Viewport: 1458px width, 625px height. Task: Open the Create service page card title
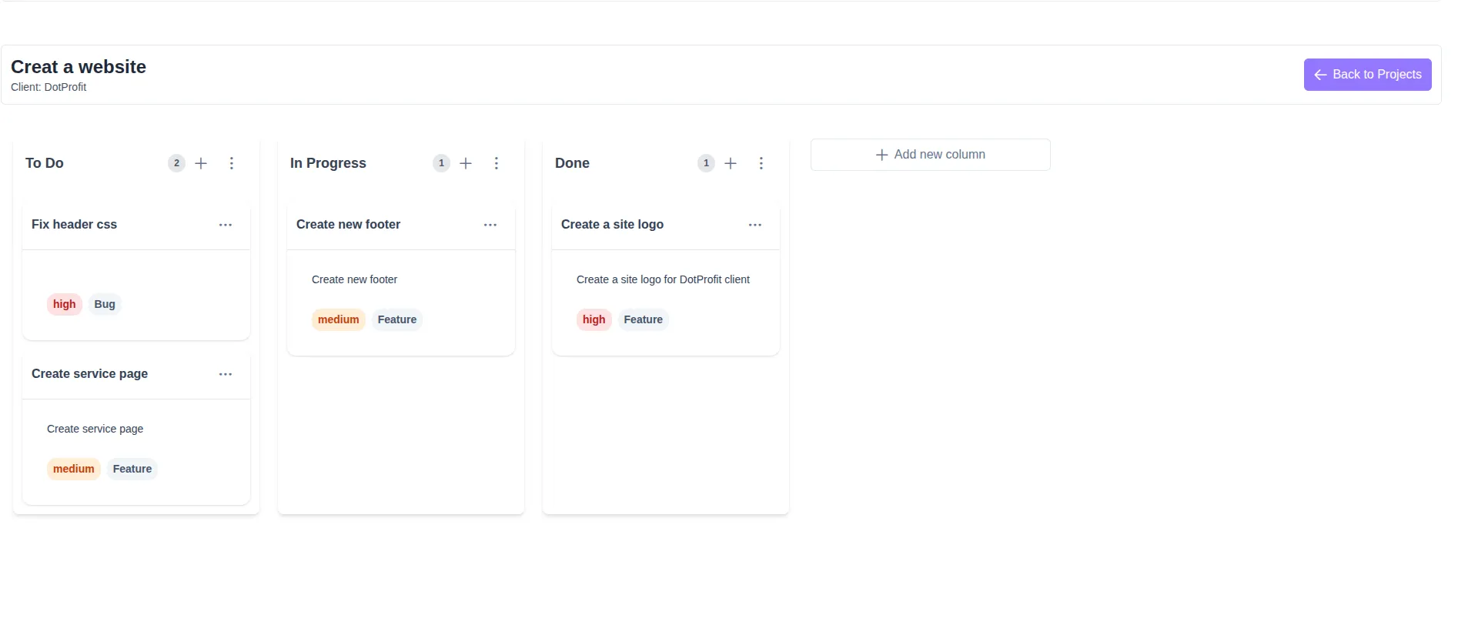(89, 374)
